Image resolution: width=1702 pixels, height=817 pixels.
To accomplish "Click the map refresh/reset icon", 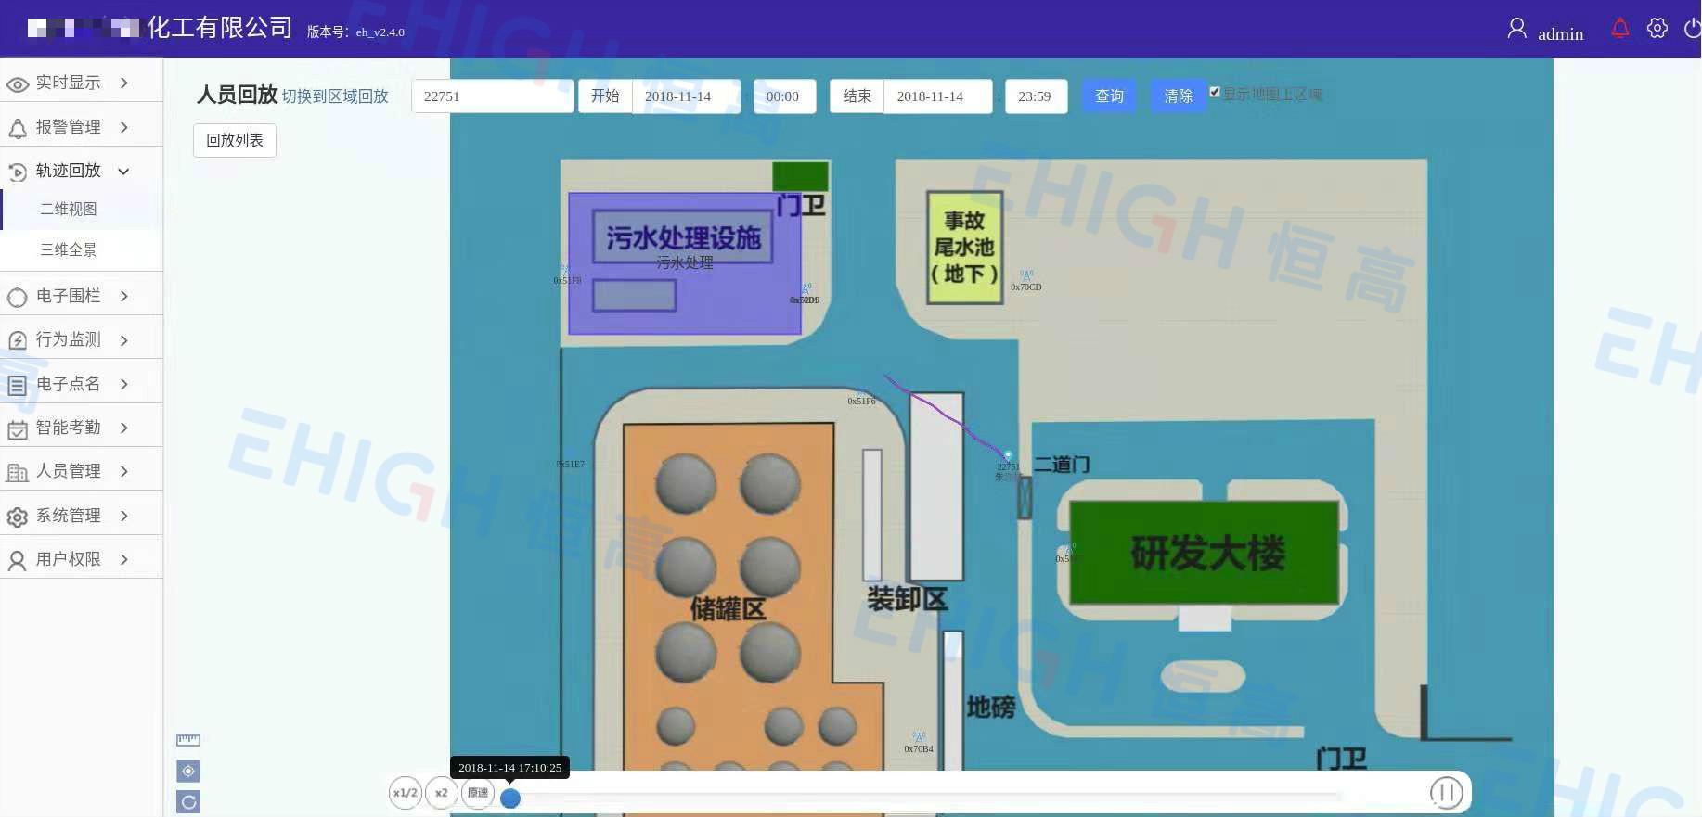I will 188,802.
